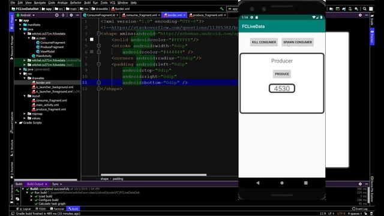384x216 pixels.
Task: Click Project panel target/locate icon
Action: [x=57, y=15]
